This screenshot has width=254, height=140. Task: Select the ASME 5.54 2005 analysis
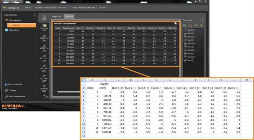point(44,48)
